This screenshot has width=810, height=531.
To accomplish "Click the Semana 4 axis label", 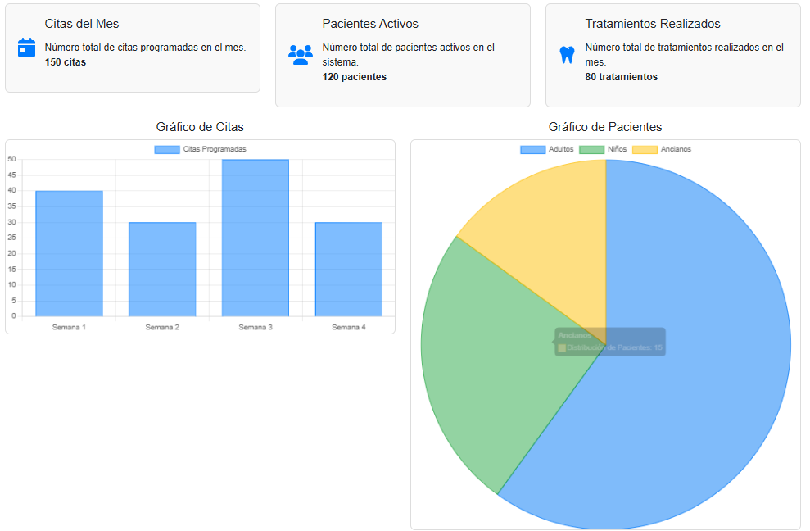I will (348, 325).
